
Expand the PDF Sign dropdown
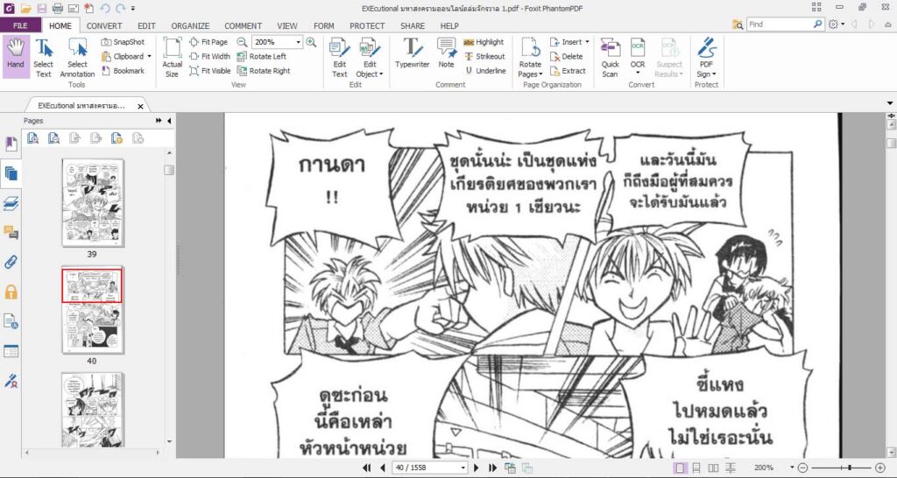(714, 74)
